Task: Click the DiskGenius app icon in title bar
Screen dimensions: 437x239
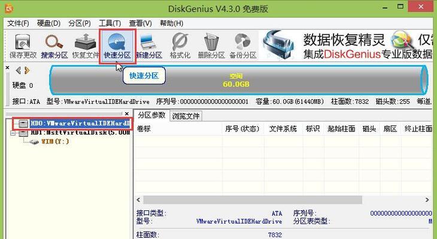Action: [x=9, y=8]
